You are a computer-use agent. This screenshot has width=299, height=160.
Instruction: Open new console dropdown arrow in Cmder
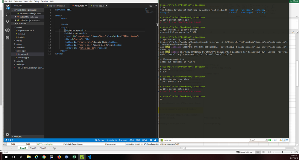[x=272, y=140]
